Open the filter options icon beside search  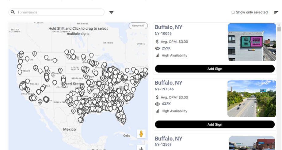pyautogui.click(x=112, y=13)
